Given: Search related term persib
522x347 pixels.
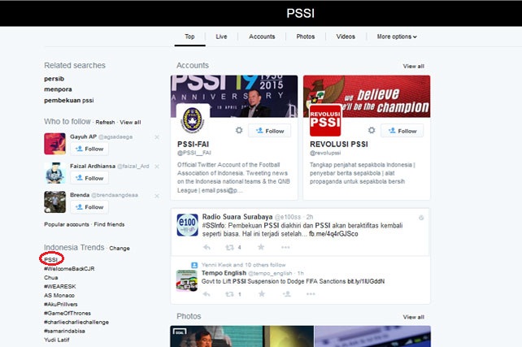Looking at the screenshot, I should pyautogui.click(x=54, y=79).
